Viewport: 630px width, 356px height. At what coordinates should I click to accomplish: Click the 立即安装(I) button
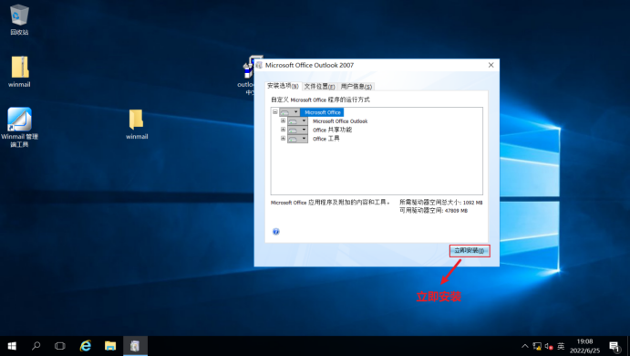(470, 251)
